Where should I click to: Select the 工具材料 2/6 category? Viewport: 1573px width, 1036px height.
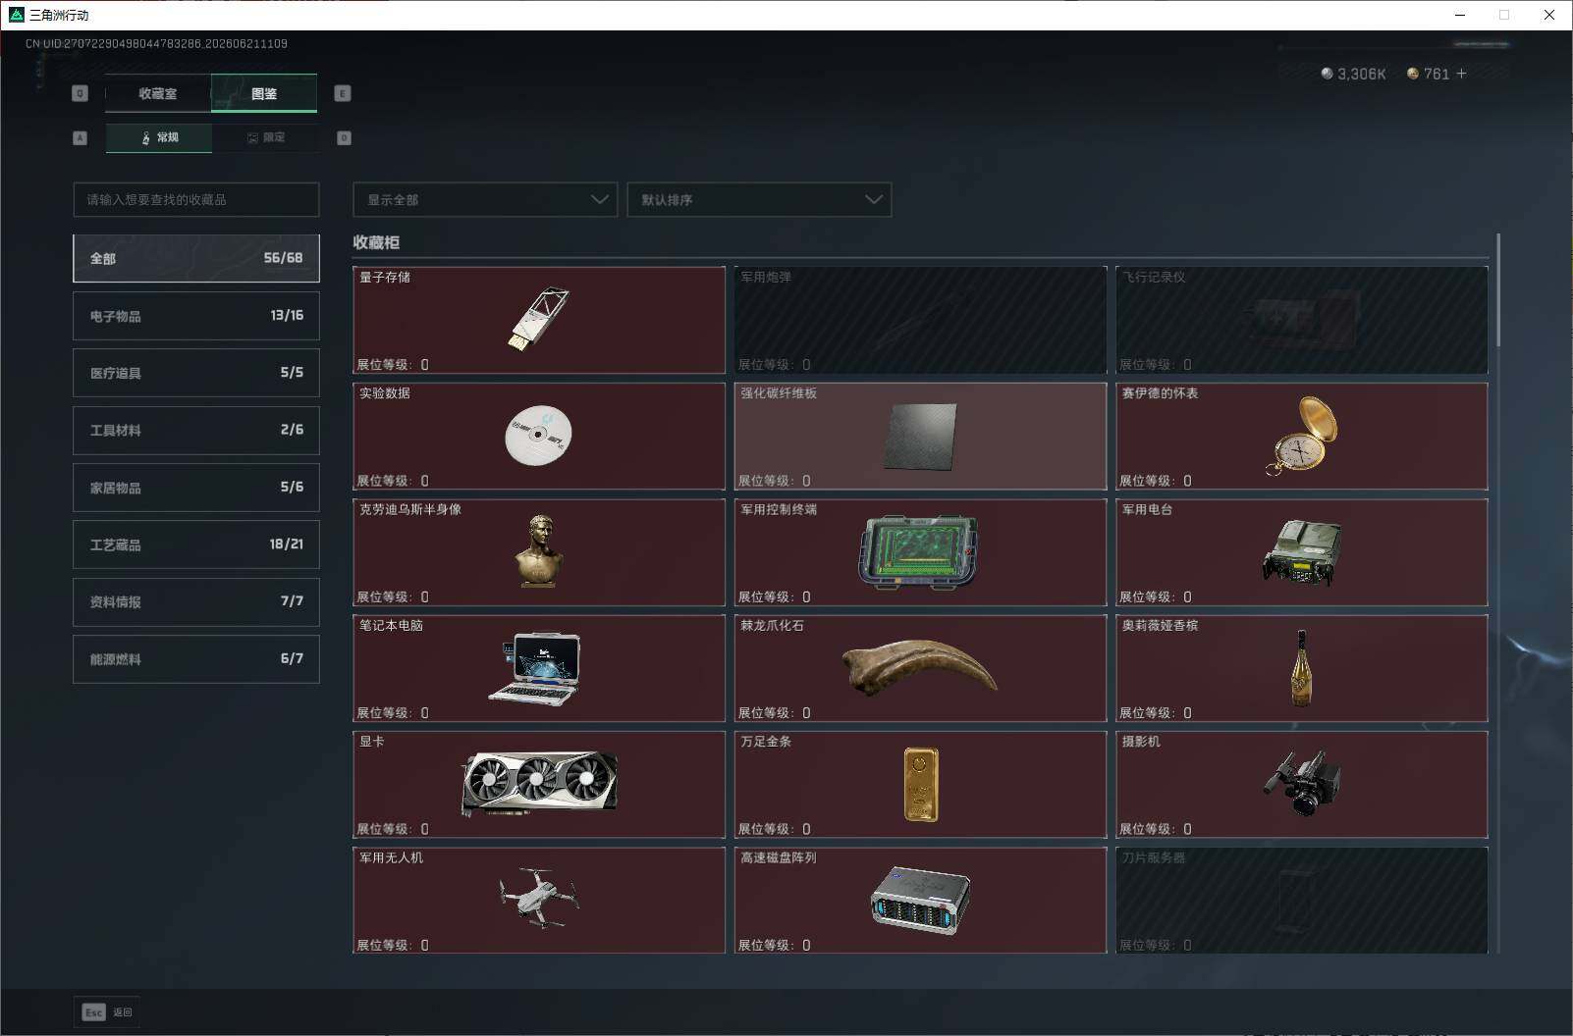pyautogui.click(x=196, y=430)
